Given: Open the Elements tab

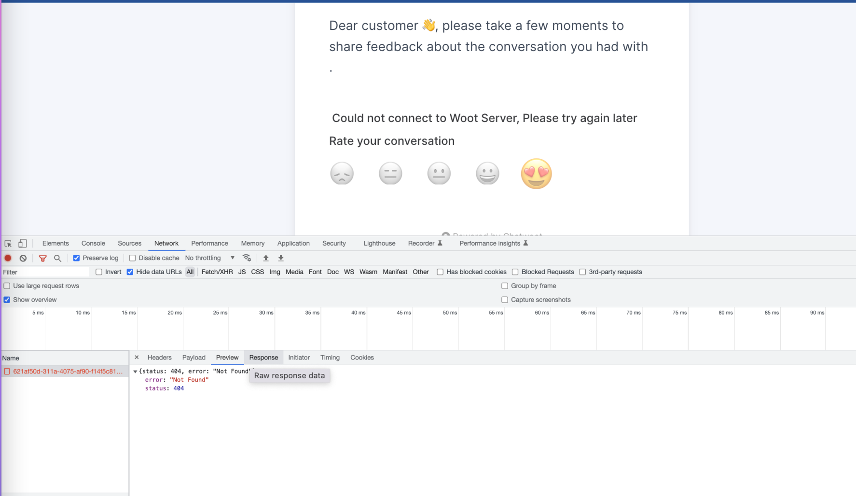Looking at the screenshot, I should point(55,244).
